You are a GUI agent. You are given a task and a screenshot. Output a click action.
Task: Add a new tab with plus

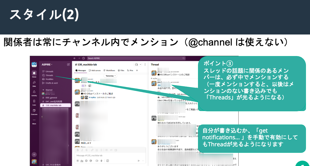137,70
